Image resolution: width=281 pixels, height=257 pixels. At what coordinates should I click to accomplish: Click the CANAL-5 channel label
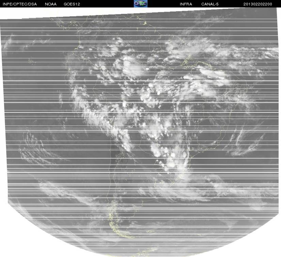tap(210, 4)
